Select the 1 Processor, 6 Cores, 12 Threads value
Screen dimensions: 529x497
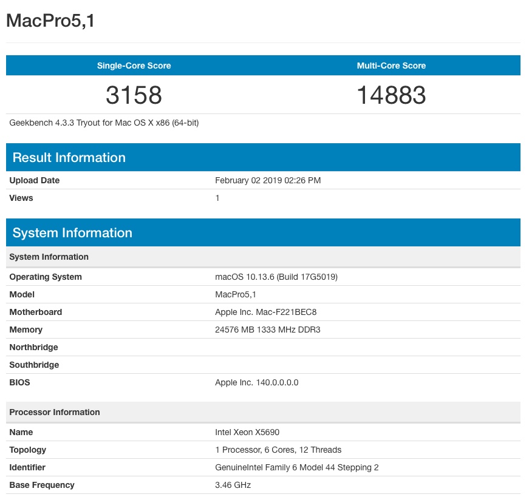click(x=278, y=450)
